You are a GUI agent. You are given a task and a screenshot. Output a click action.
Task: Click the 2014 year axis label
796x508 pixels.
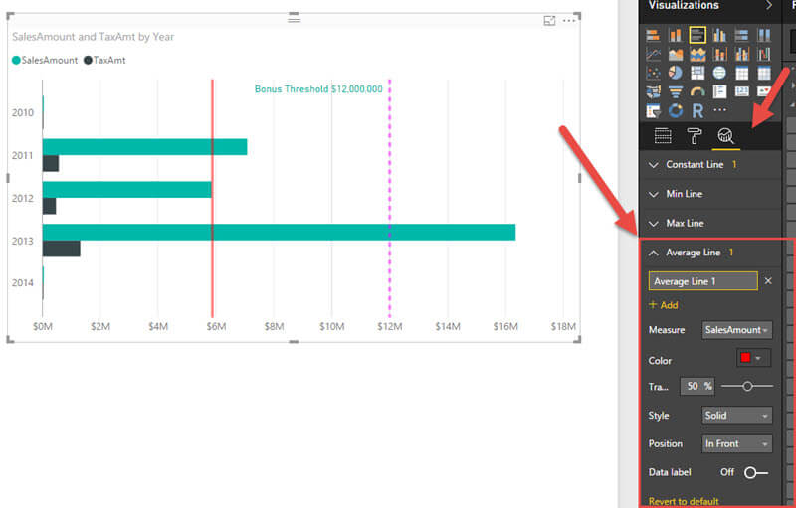(x=22, y=283)
